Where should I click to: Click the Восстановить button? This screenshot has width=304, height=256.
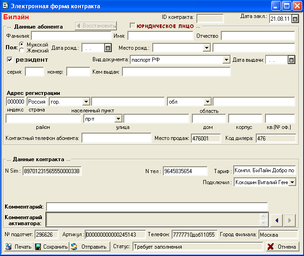pyautogui.click(x=96, y=26)
